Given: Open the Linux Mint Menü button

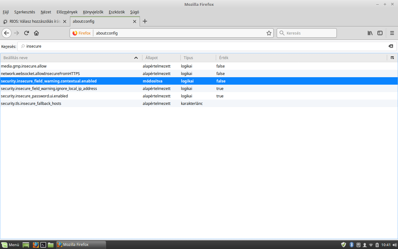Looking at the screenshot, I should click(11, 245).
